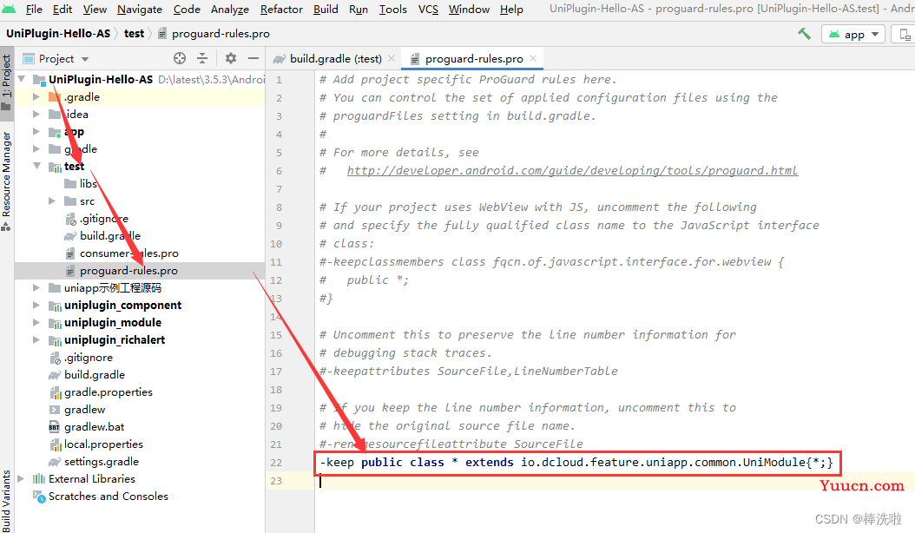The image size is (915, 533).
Task: Open the Refactor menu
Action: [281, 10]
